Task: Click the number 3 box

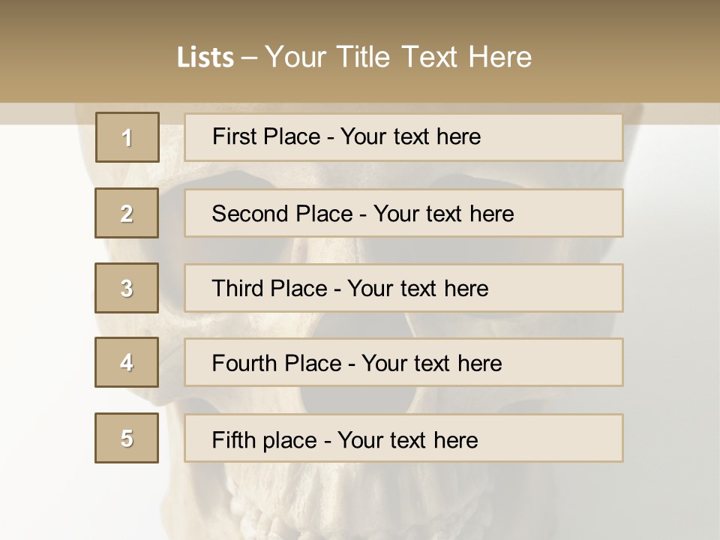Action: click(x=127, y=288)
